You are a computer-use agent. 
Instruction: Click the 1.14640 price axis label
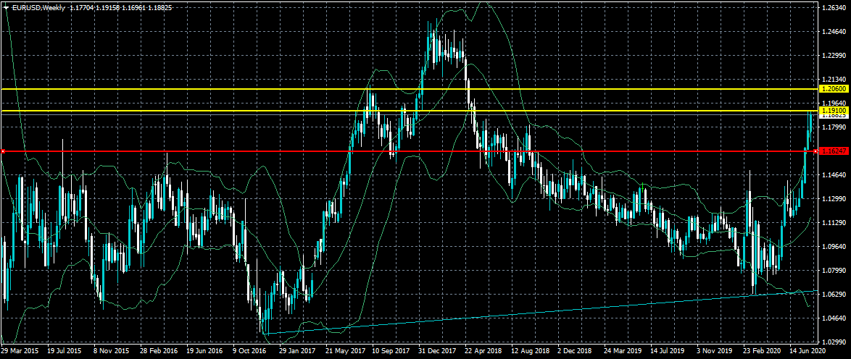coord(834,175)
